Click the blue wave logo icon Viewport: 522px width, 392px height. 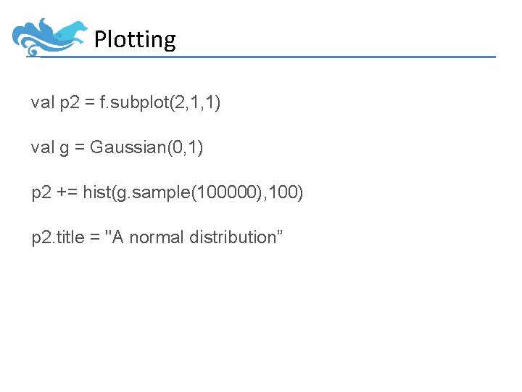point(49,37)
